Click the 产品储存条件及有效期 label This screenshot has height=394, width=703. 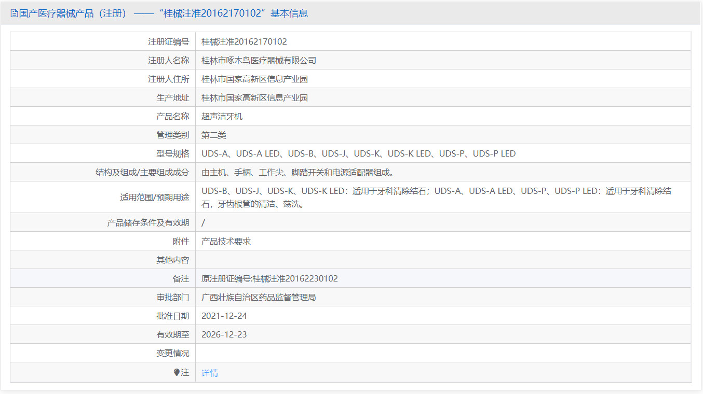tap(148, 222)
